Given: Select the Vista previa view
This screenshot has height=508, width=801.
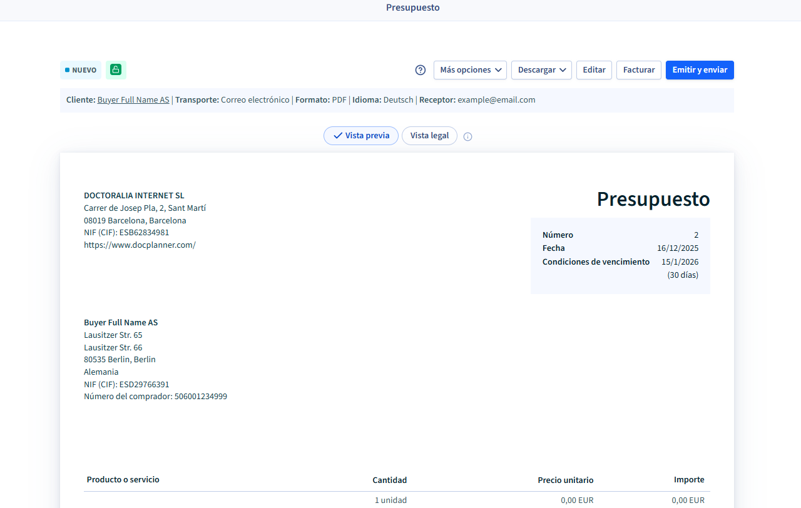Looking at the screenshot, I should pos(361,135).
